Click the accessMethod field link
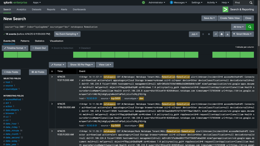 click(x=13, y=99)
